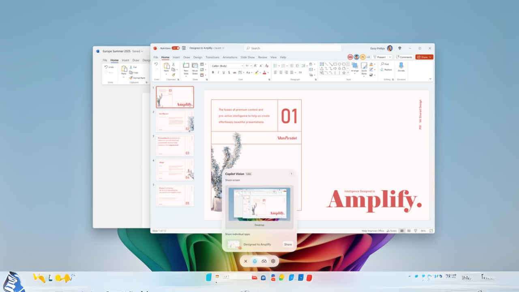Switch to the Insert tab in Word window
This screenshot has width=519, height=292.
[126, 60]
